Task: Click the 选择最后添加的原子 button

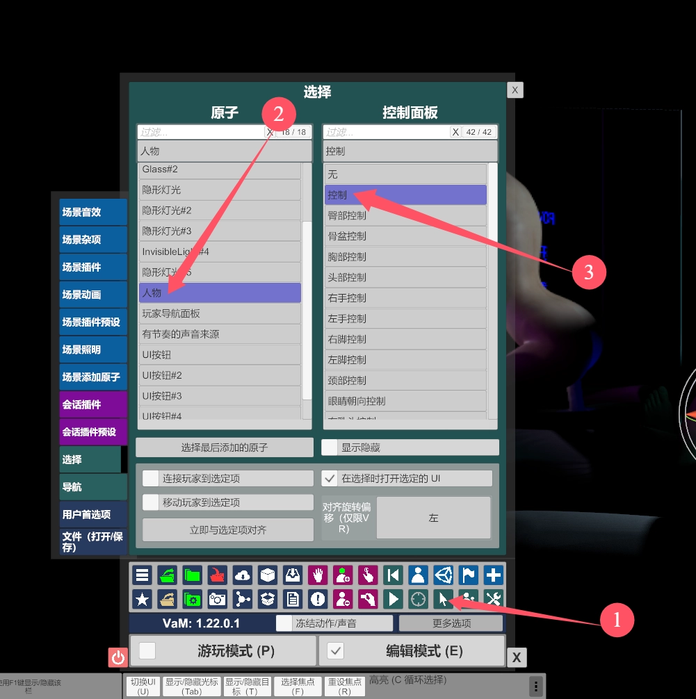Action: click(x=225, y=447)
